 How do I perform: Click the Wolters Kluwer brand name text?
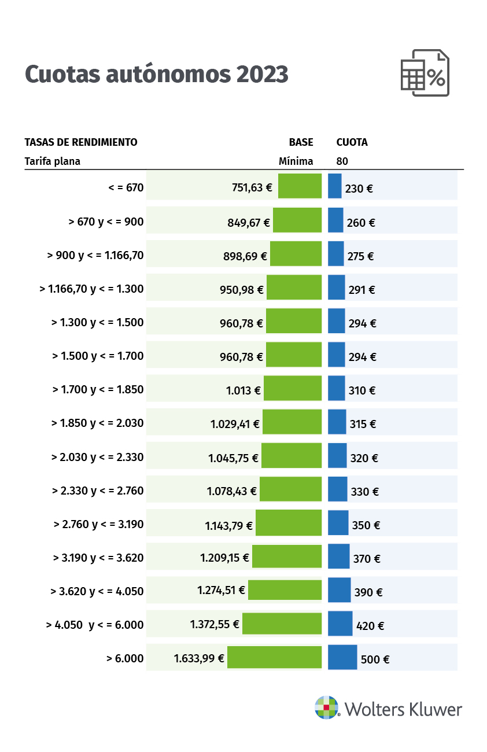(404, 709)
